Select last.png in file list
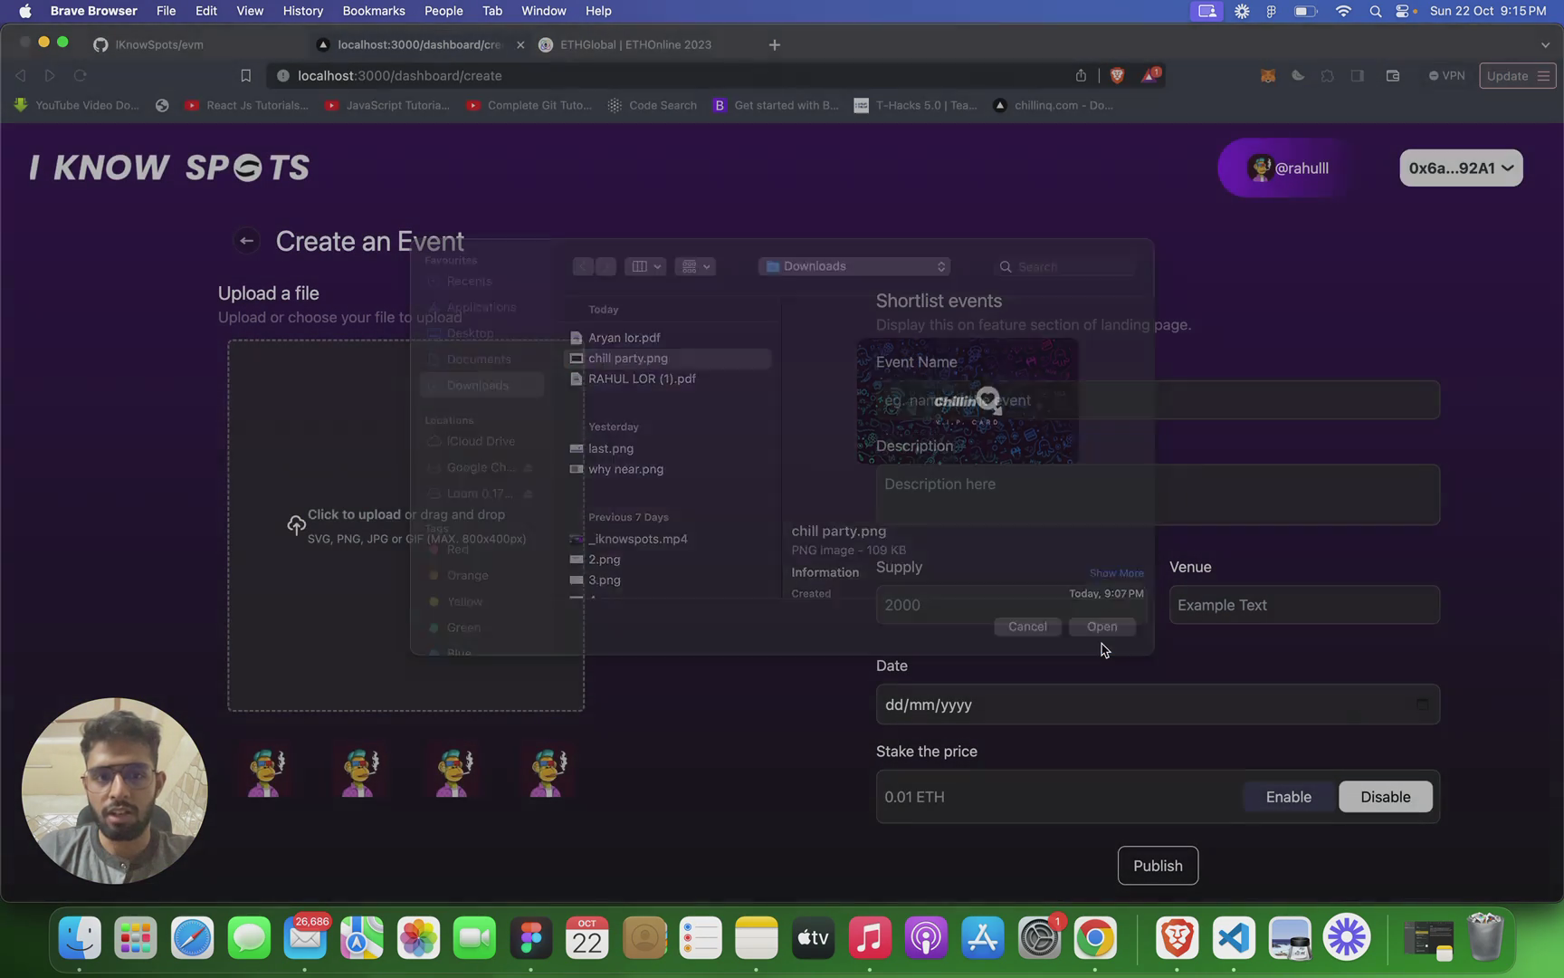The width and height of the screenshot is (1564, 978). pos(668,448)
